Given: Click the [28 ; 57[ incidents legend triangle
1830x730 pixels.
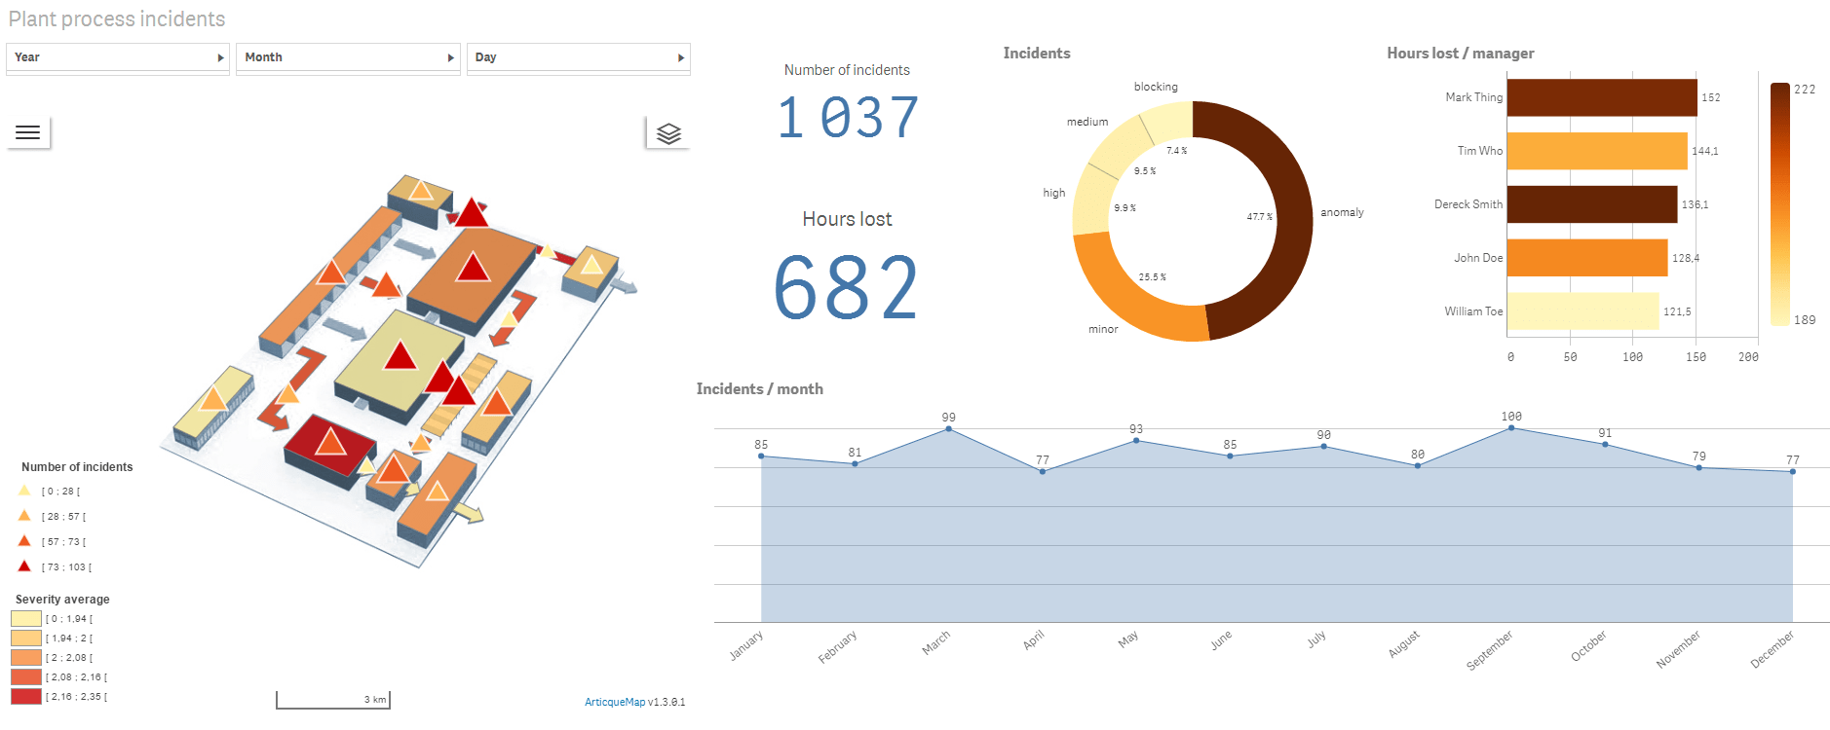Looking at the screenshot, I should (x=24, y=516).
